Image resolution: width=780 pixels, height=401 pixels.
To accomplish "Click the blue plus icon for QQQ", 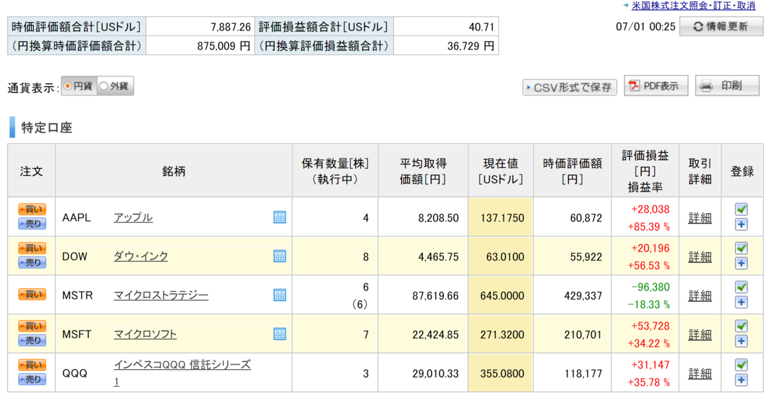I will pos(741,380).
